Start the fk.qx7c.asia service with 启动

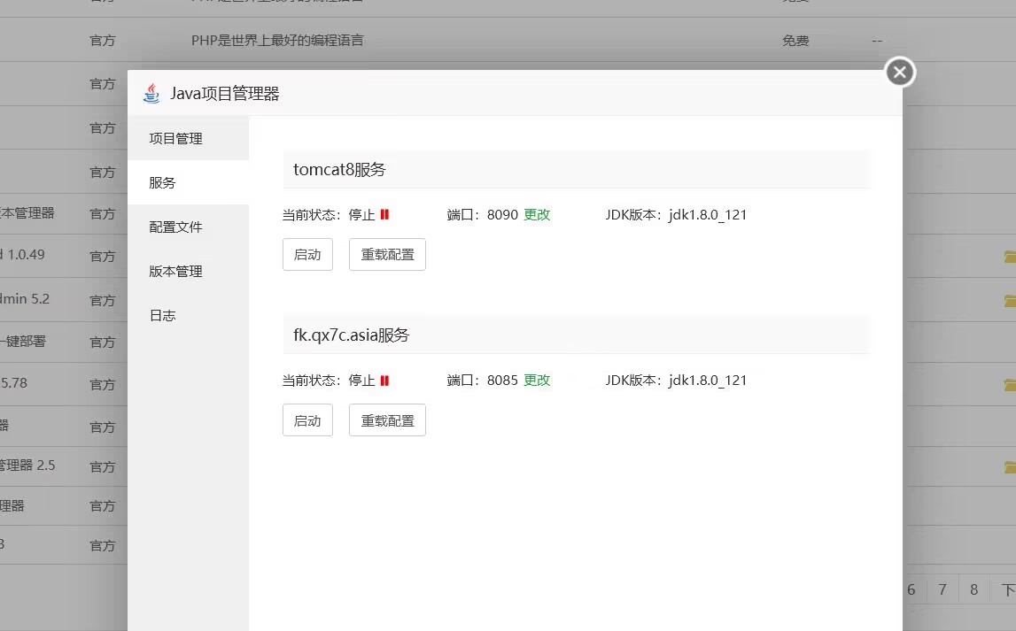(x=307, y=420)
